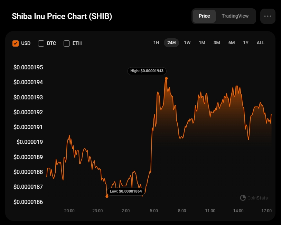Click the High price marker point
This screenshot has height=225, width=281.
166,78
